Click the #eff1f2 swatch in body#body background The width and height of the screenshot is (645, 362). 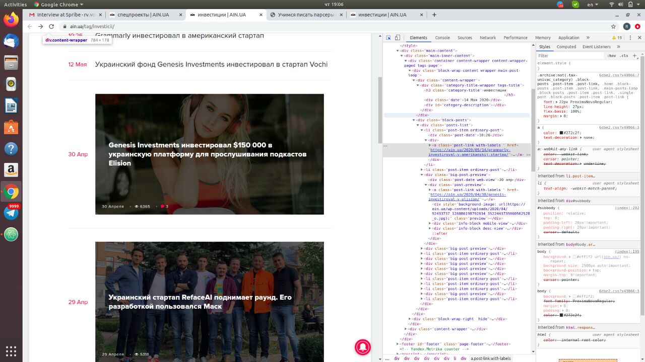click(574, 257)
